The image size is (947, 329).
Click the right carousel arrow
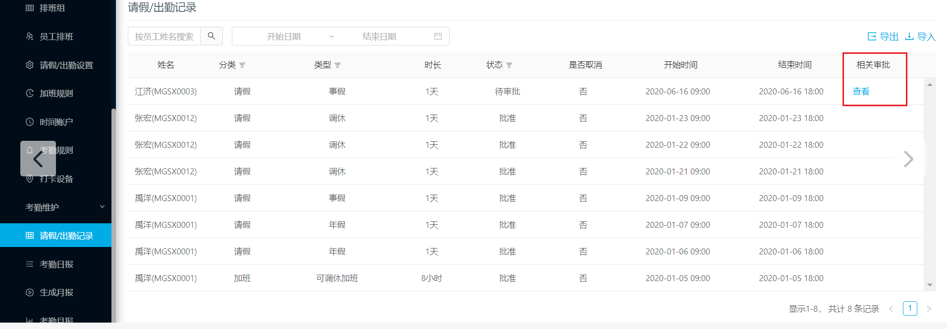click(908, 159)
